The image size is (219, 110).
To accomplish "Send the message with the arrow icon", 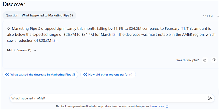I will click(210, 98).
